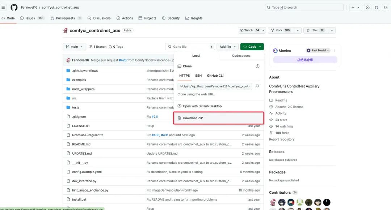Click the clone help question-mark icon
The image size is (391, 210).
[258, 66]
